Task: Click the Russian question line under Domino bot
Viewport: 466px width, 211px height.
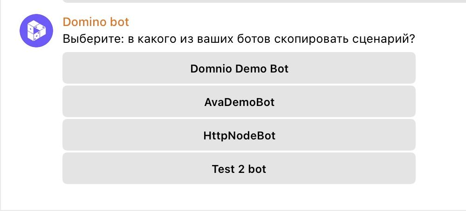Action: (239, 39)
